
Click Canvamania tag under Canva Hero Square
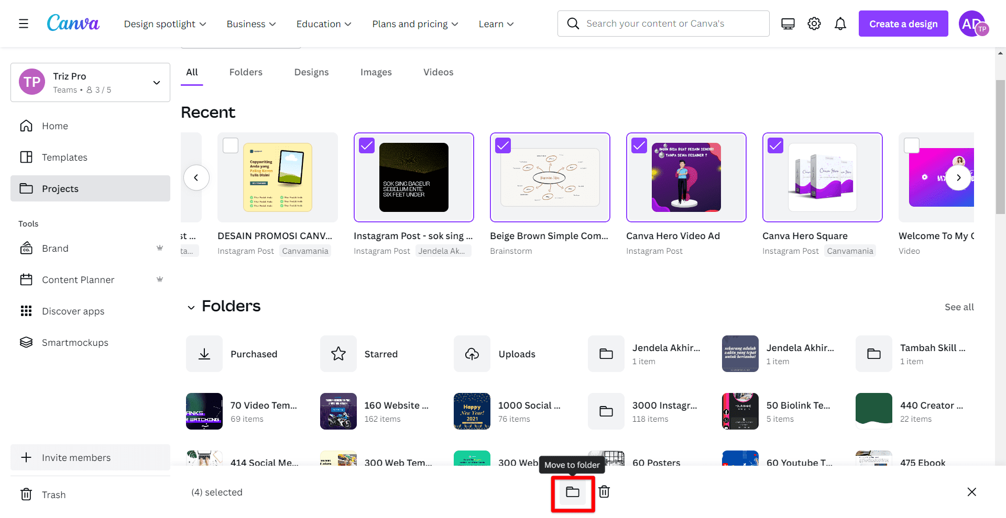[x=850, y=251]
